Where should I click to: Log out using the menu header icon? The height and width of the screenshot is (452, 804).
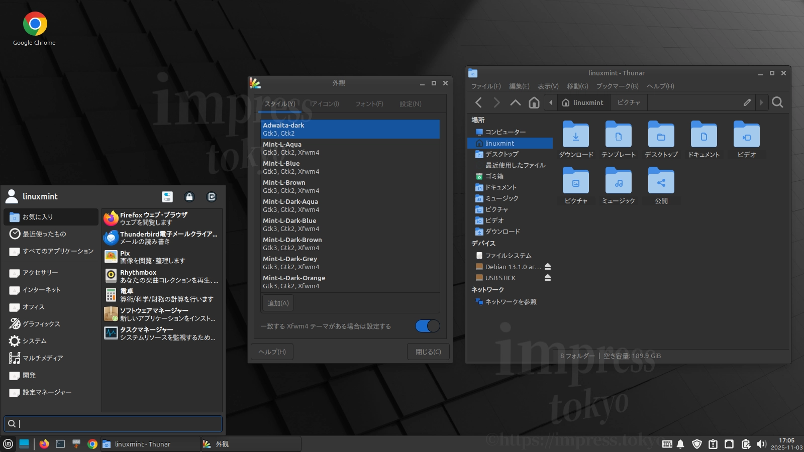coord(212,197)
